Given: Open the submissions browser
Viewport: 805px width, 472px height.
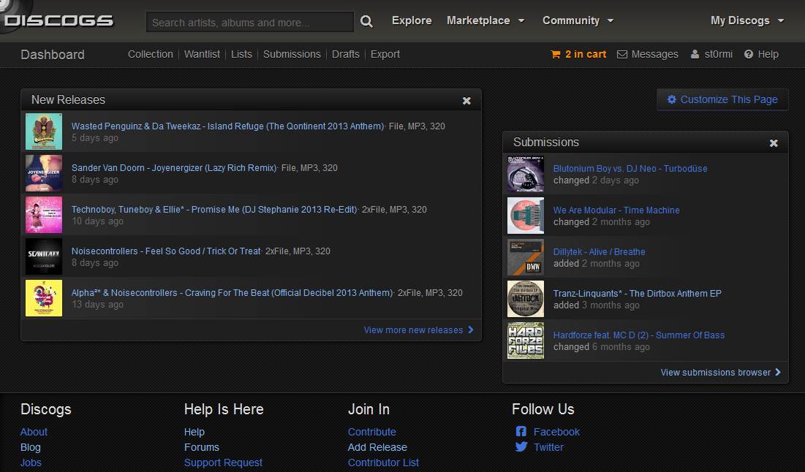Looking at the screenshot, I should pyautogui.click(x=716, y=372).
